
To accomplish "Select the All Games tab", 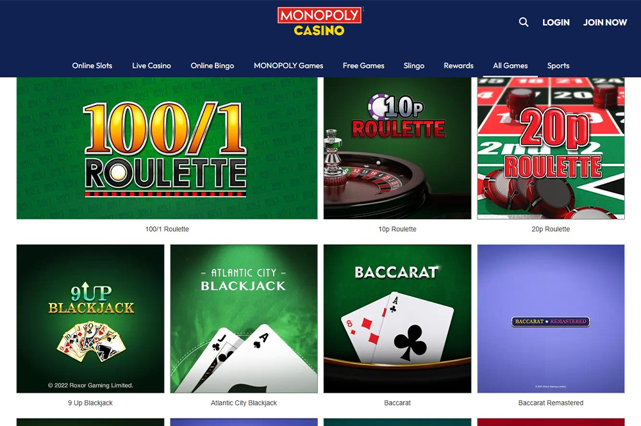I will (510, 66).
